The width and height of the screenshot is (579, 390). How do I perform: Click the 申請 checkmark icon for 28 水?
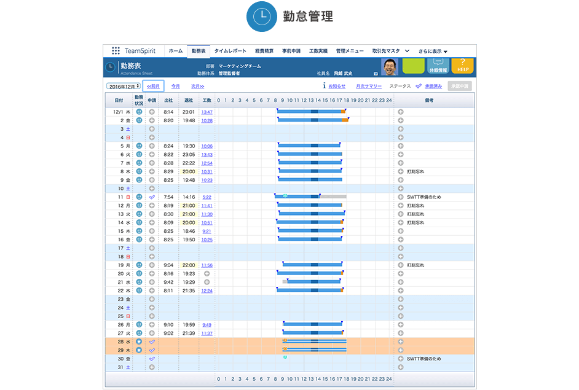coord(152,341)
